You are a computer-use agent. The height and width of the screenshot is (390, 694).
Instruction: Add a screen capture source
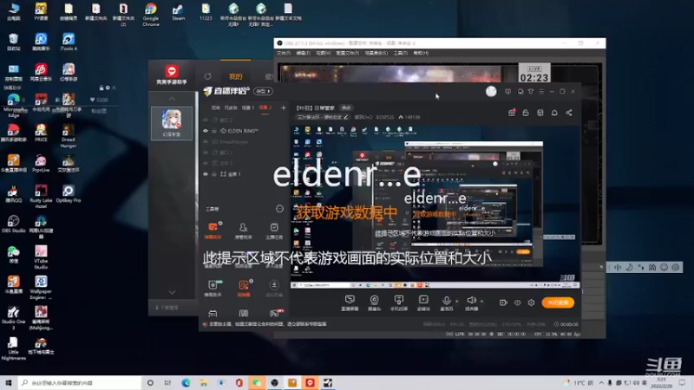click(350, 302)
